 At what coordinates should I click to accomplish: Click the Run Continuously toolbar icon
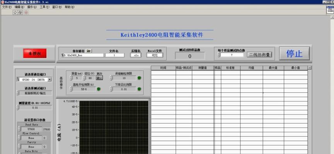(x=20, y=13)
